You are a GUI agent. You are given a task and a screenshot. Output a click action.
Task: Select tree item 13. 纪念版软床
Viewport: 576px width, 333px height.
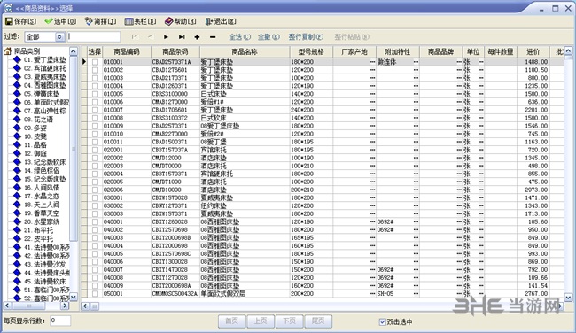pyautogui.click(x=45, y=162)
